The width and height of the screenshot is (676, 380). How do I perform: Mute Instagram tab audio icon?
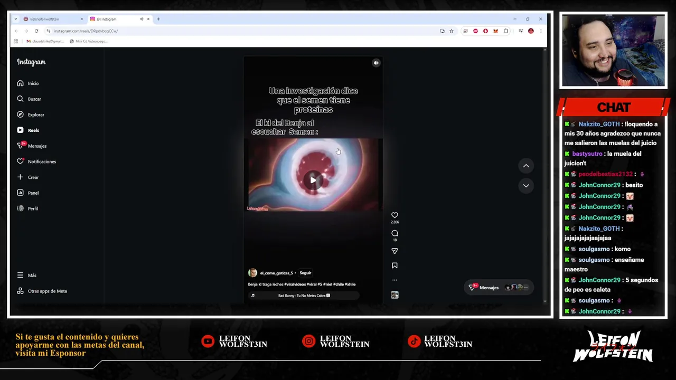[141, 19]
